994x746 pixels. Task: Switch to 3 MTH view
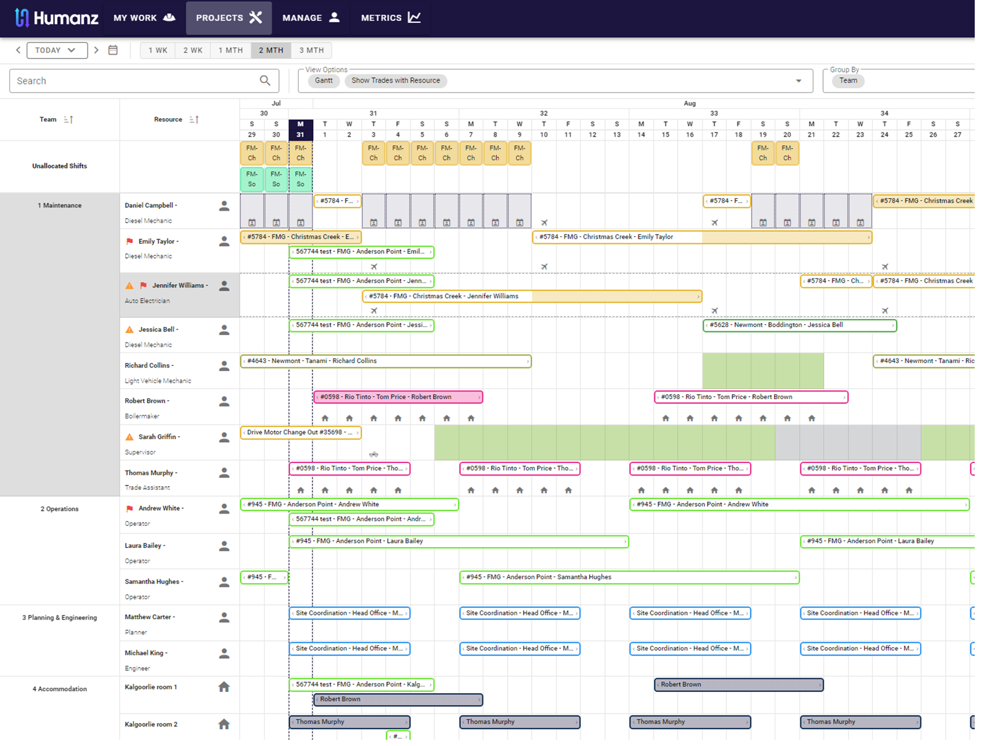tap(311, 50)
